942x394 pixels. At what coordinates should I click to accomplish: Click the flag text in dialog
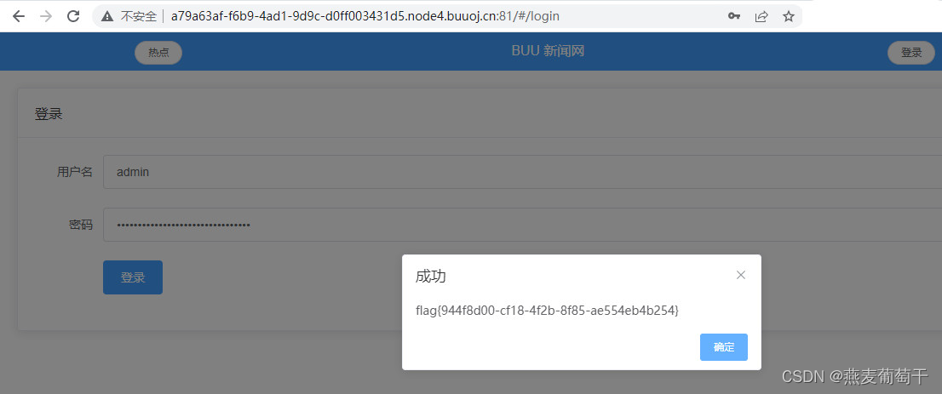547,311
